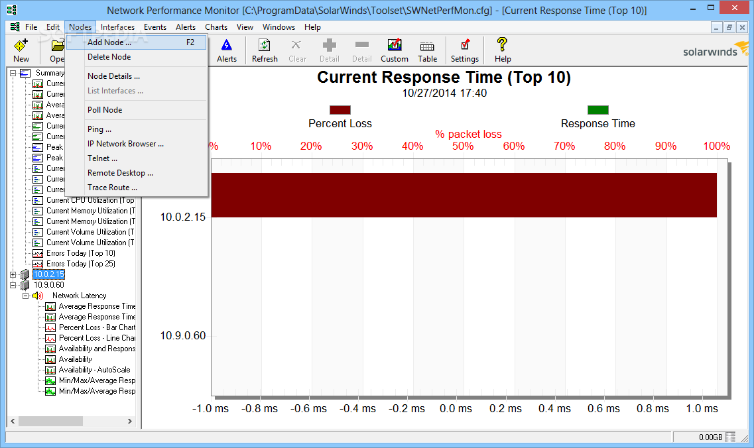This screenshot has width=754, height=448.
Task: Expand the 10.0.2.15 tree node
Action: [13, 274]
